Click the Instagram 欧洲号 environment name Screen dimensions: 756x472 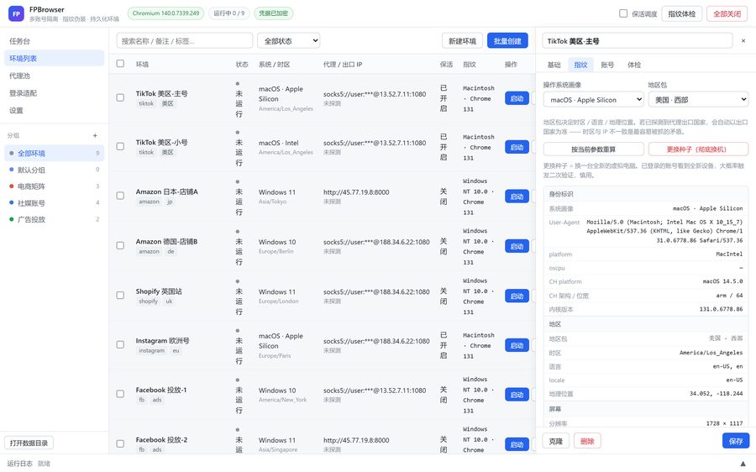pyautogui.click(x=162, y=340)
